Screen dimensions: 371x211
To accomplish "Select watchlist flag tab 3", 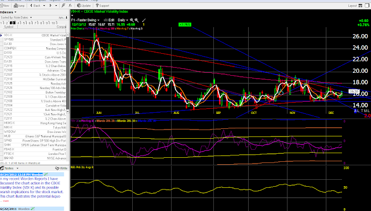I will 13,23.
